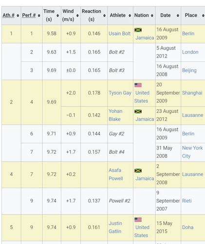Sort by Wind (m/s) column arrows
The width and height of the screenshot is (205, 244).
pyautogui.click(x=77, y=16)
